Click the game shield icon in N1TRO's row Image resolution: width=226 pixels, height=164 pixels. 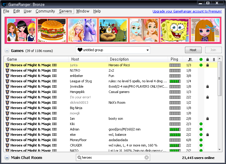coord(7,70)
